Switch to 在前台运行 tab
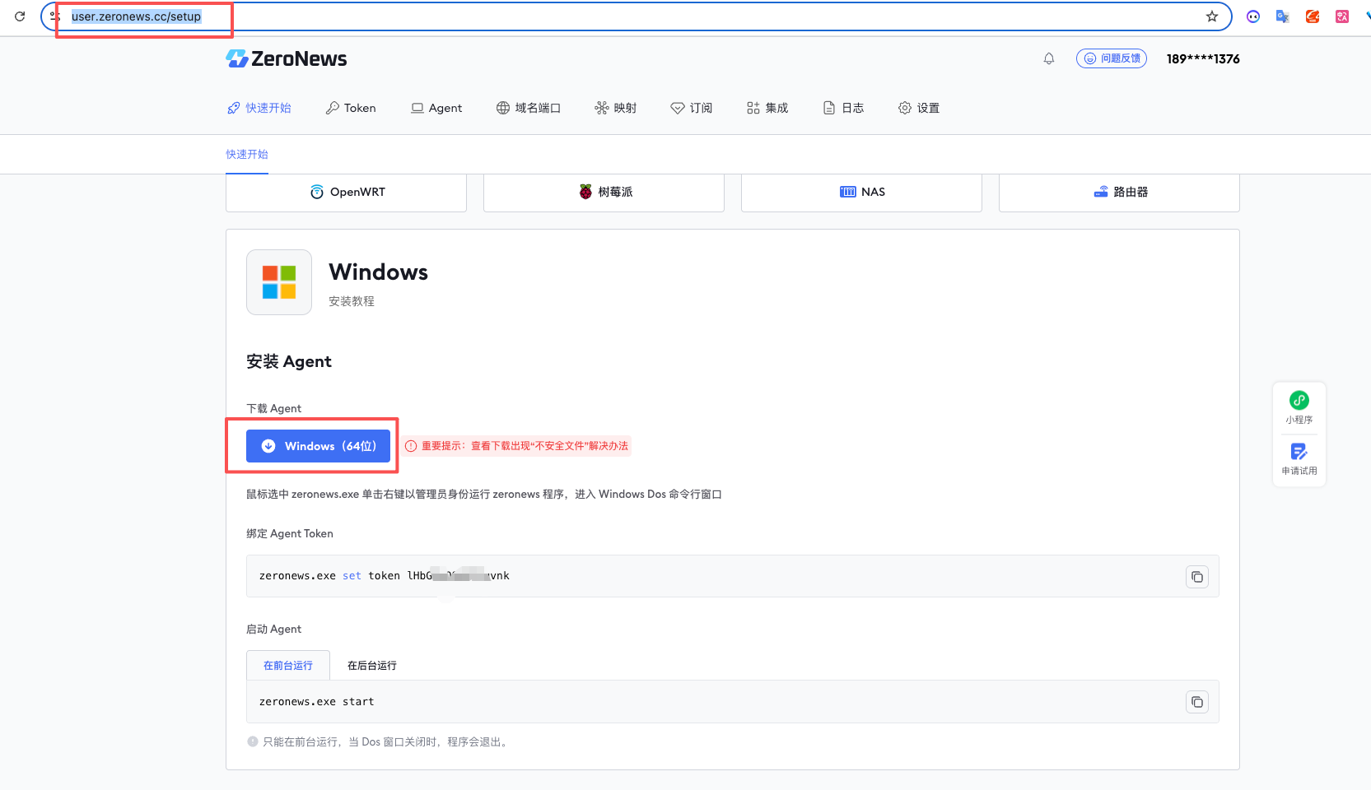The width and height of the screenshot is (1371, 790). coord(288,665)
